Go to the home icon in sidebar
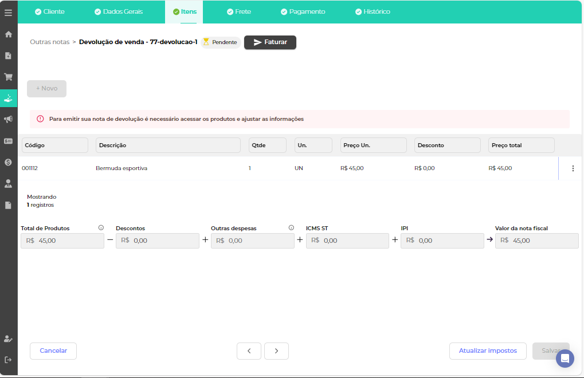This screenshot has height=378, width=584. [x=9, y=34]
